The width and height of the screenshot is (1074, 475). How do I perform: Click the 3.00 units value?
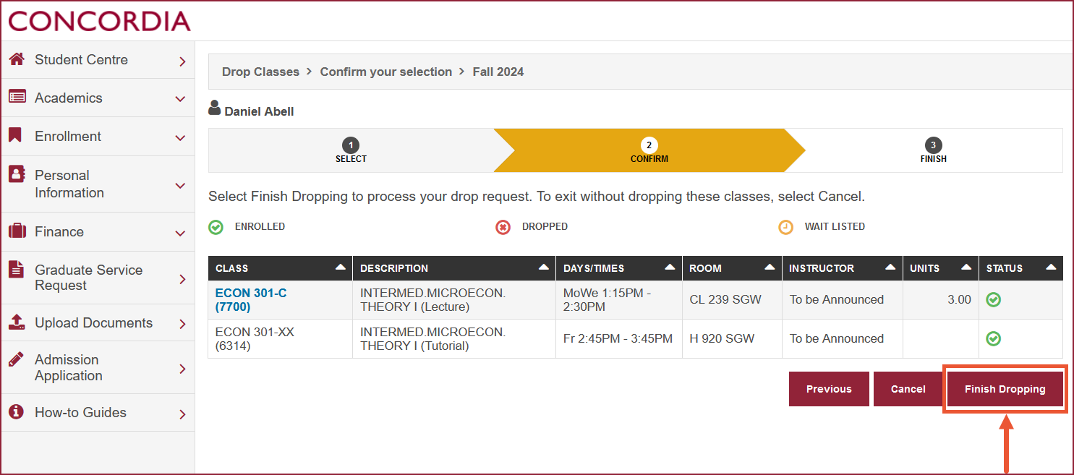coord(959,299)
